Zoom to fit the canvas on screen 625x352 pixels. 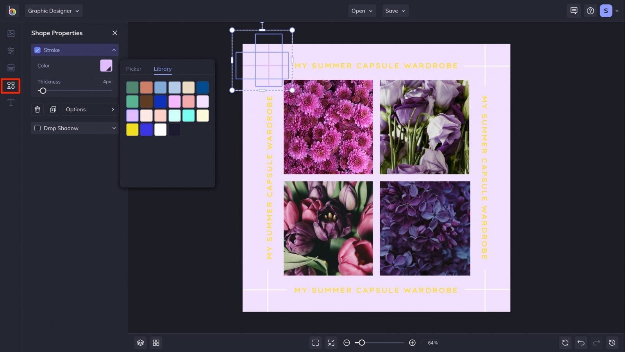coord(316,343)
